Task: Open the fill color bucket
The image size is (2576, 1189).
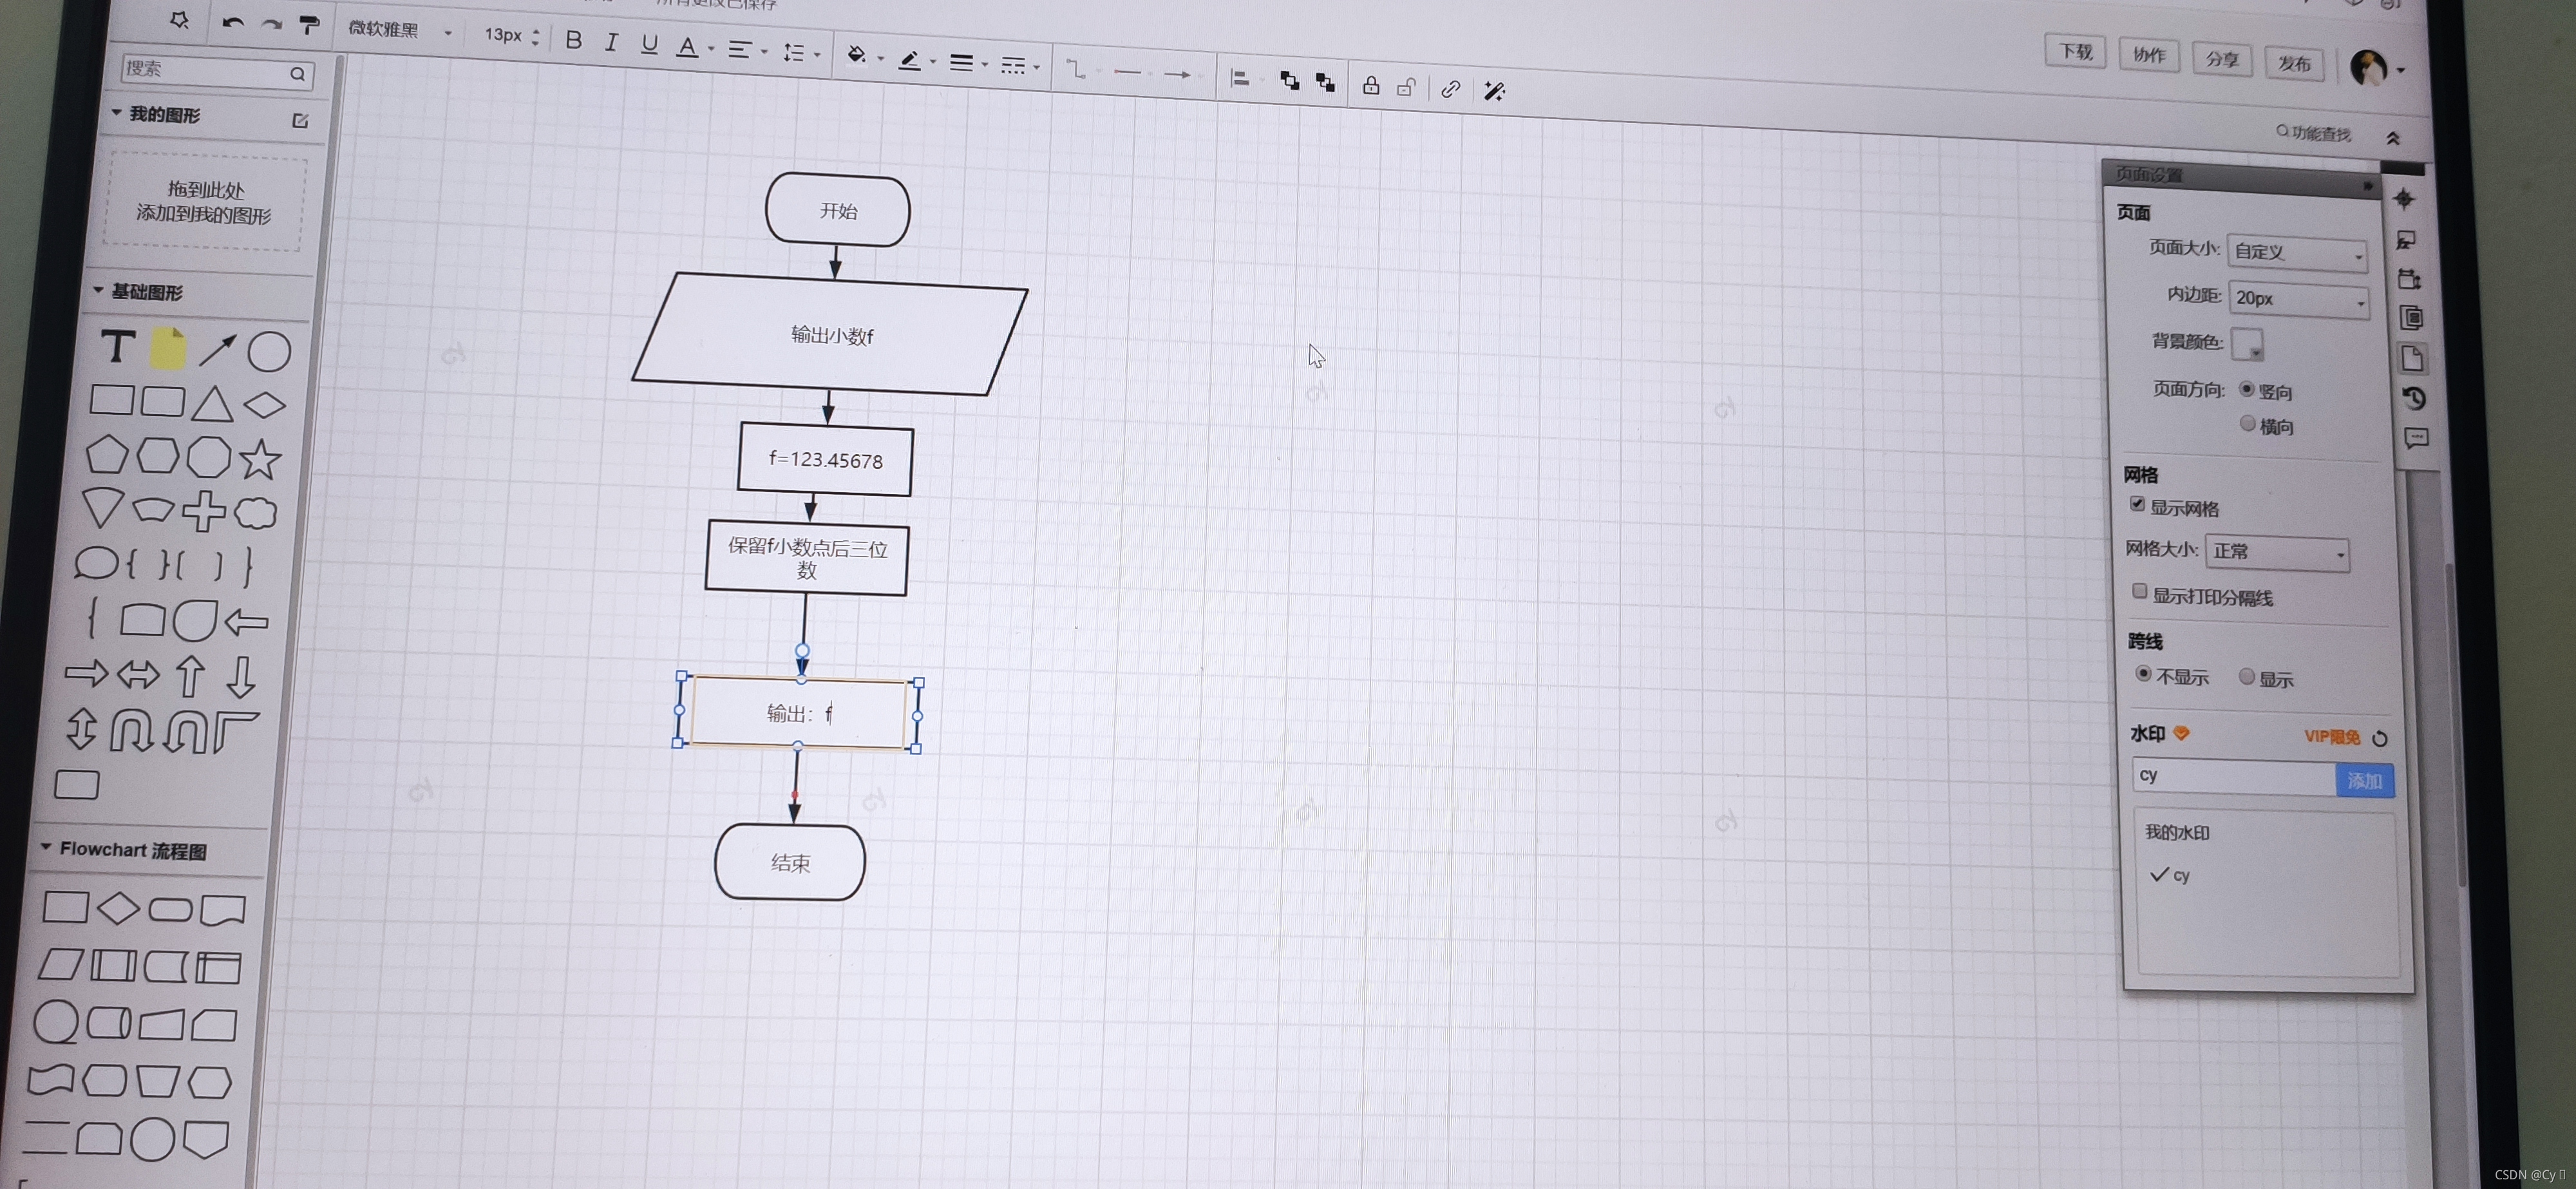Action: pos(856,54)
